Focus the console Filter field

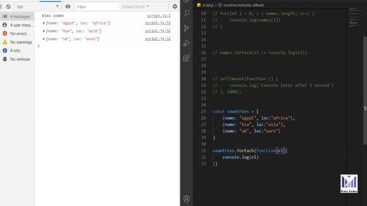pyautogui.click(x=97, y=7)
